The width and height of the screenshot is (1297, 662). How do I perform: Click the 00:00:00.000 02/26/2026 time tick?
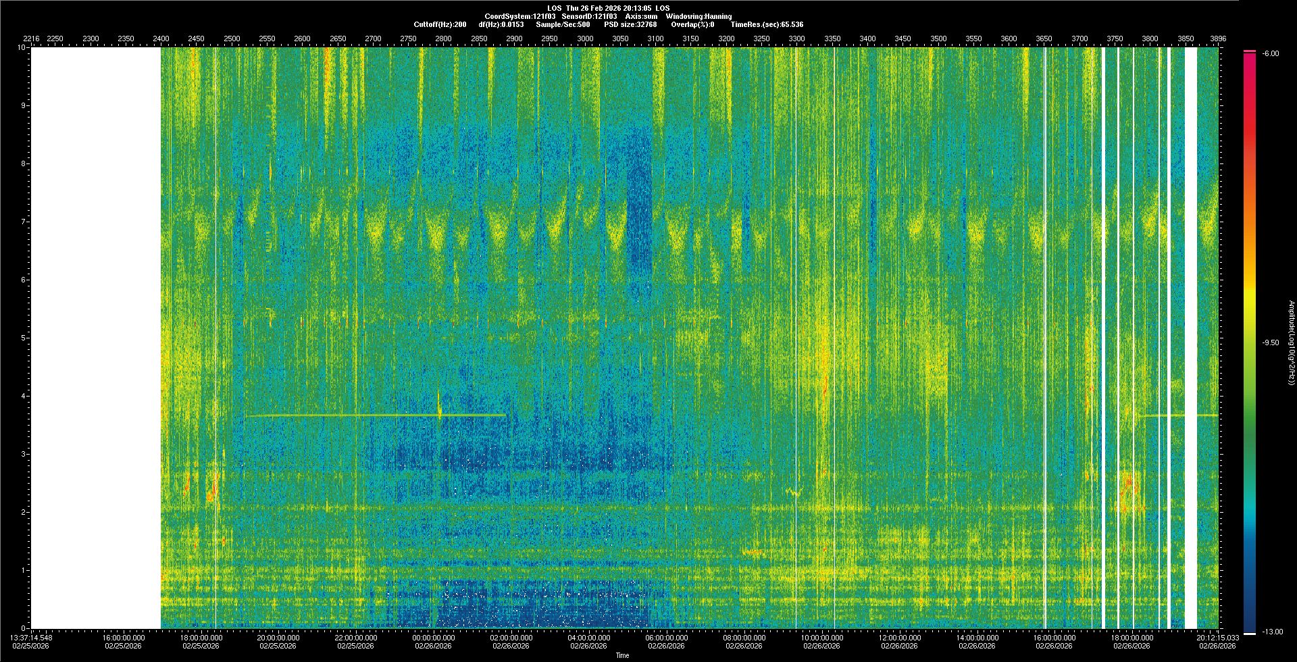pyautogui.click(x=434, y=641)
